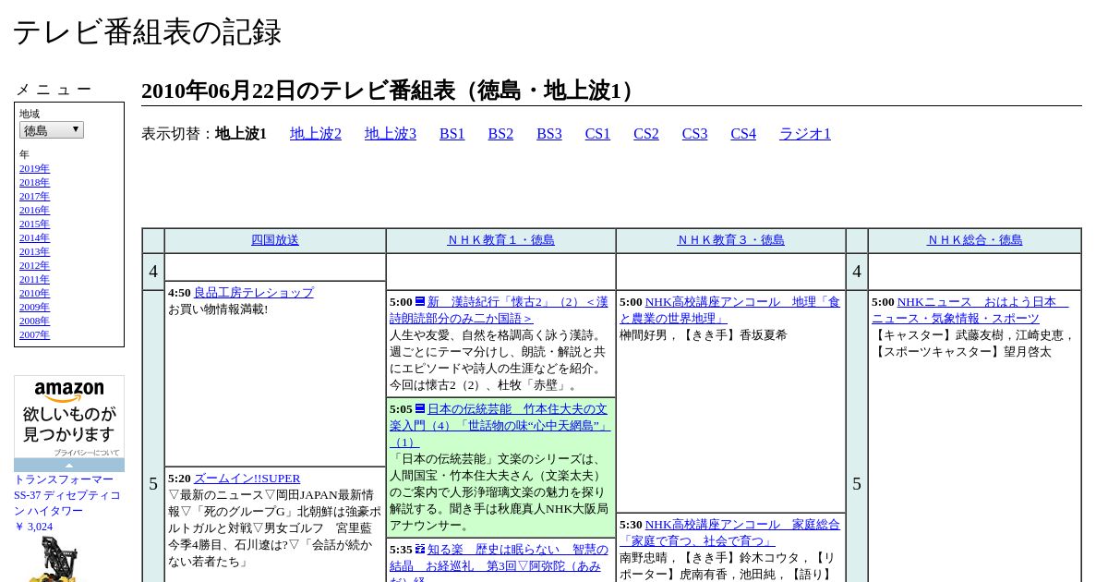The height and width of the screenshot is (582, 1108).
Task: Open the 2016年 year link
Action: tap(34, 211)
